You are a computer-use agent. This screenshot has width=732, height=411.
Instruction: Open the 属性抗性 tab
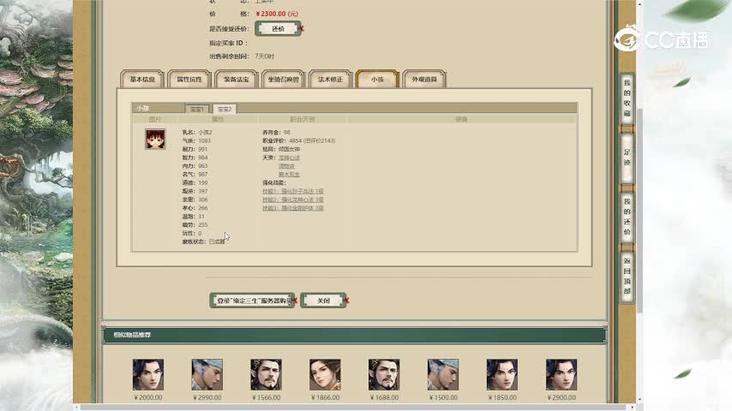click(189, 80)
